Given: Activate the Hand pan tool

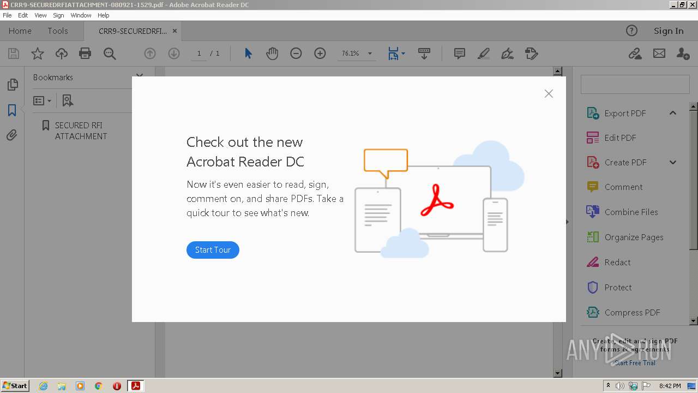Looking at the screenshot, I should coord(272,53).
